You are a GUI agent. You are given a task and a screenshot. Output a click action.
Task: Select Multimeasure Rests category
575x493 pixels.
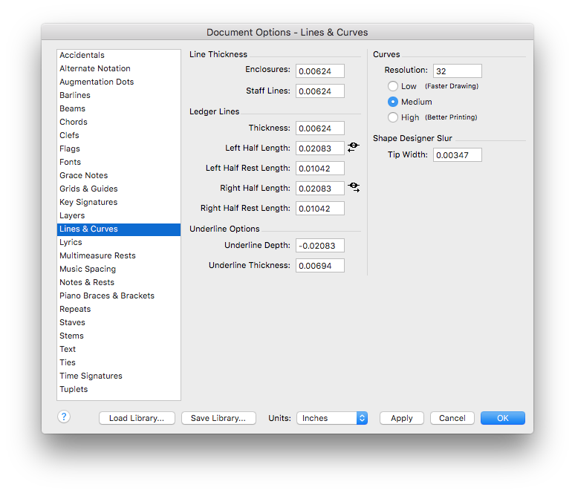(119, 256)
